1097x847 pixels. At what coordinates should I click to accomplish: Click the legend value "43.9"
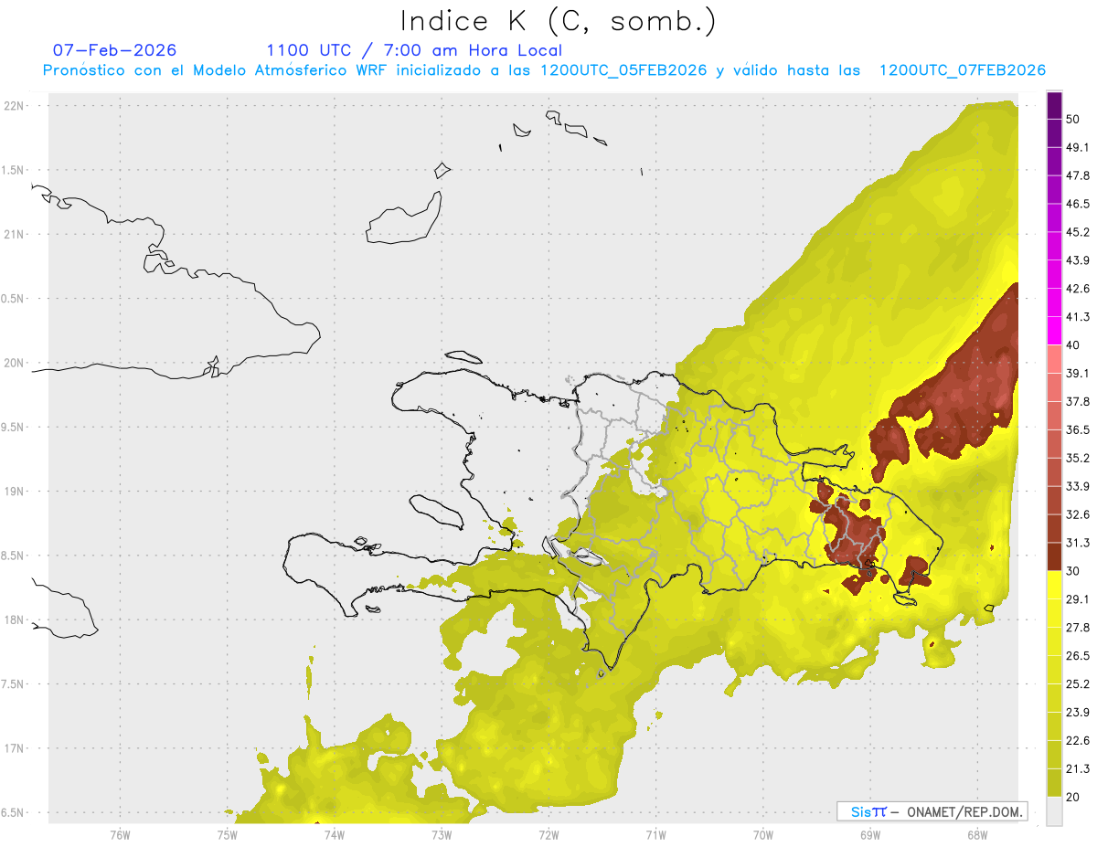[1078, 260]
